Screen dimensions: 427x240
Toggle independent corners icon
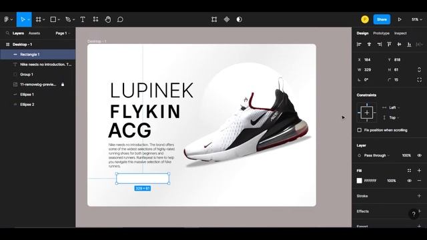tap(419, 80)
